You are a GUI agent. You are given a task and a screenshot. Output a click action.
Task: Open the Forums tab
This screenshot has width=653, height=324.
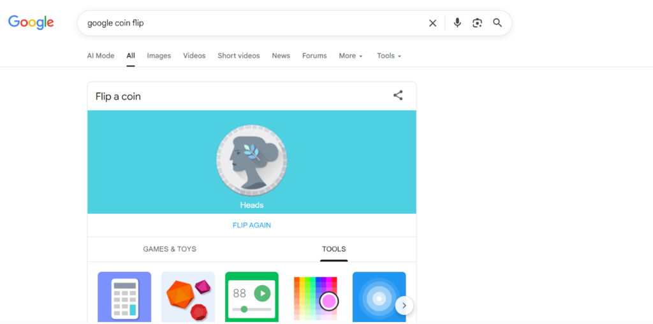pyautogui.click(x=314, y=56)
